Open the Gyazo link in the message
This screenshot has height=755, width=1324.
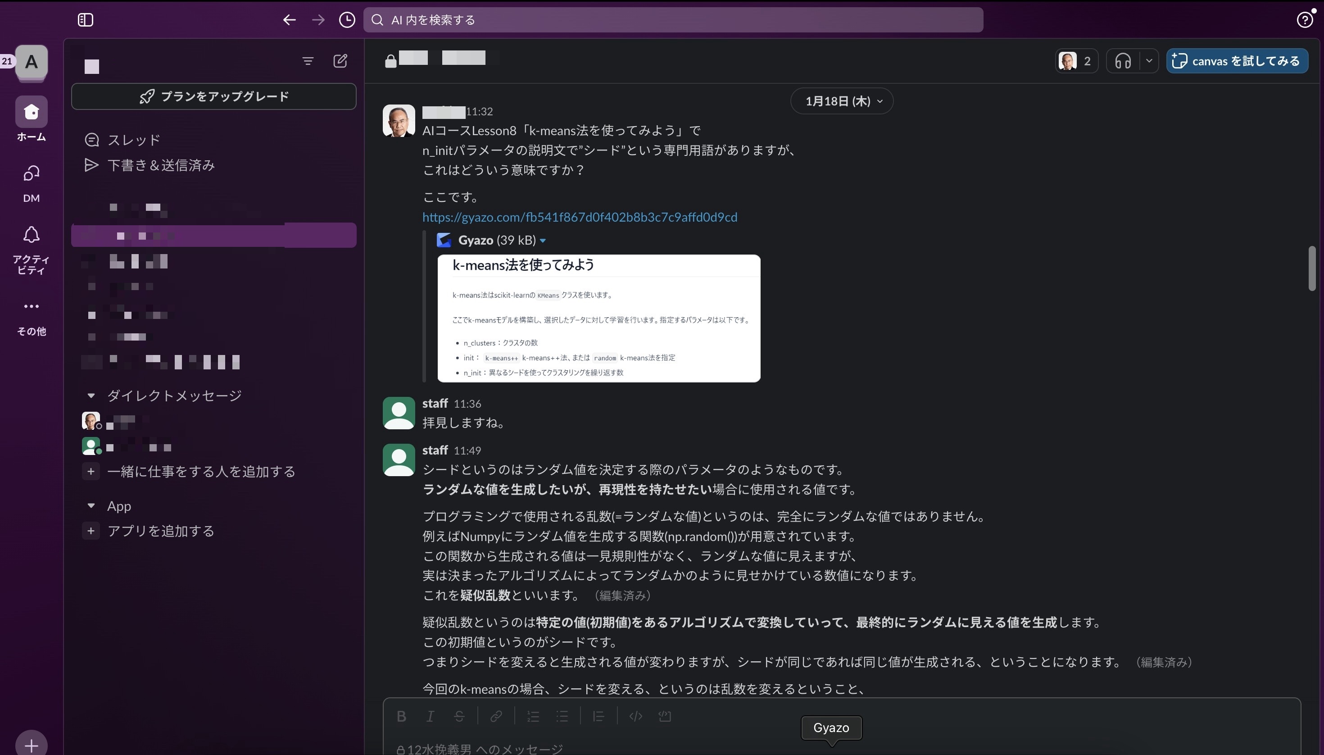[x=580, y=217]
